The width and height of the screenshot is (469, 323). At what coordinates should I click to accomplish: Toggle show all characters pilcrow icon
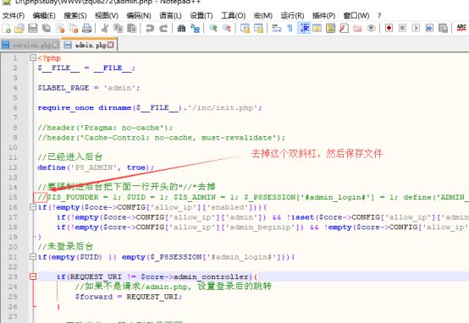pyautogui.click(x=290, y=29)
